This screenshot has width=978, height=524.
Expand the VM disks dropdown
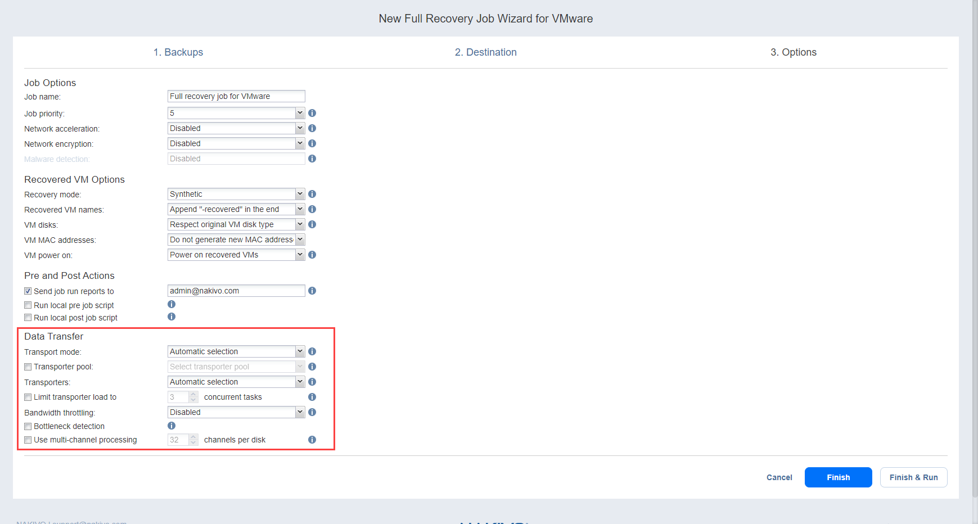[236, 224]
